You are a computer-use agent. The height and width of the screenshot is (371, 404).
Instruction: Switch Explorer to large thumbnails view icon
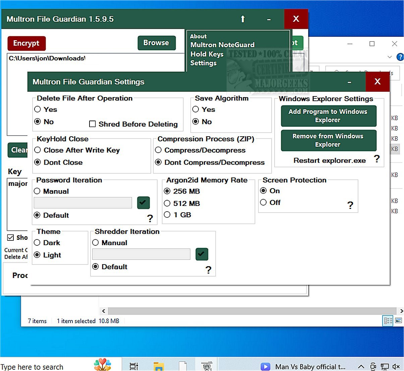[398, 321]
